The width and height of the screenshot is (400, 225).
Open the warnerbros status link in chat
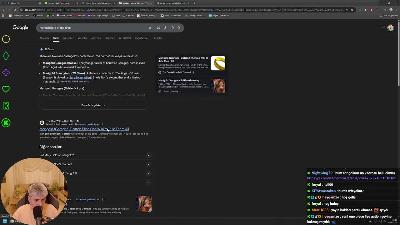352,178
